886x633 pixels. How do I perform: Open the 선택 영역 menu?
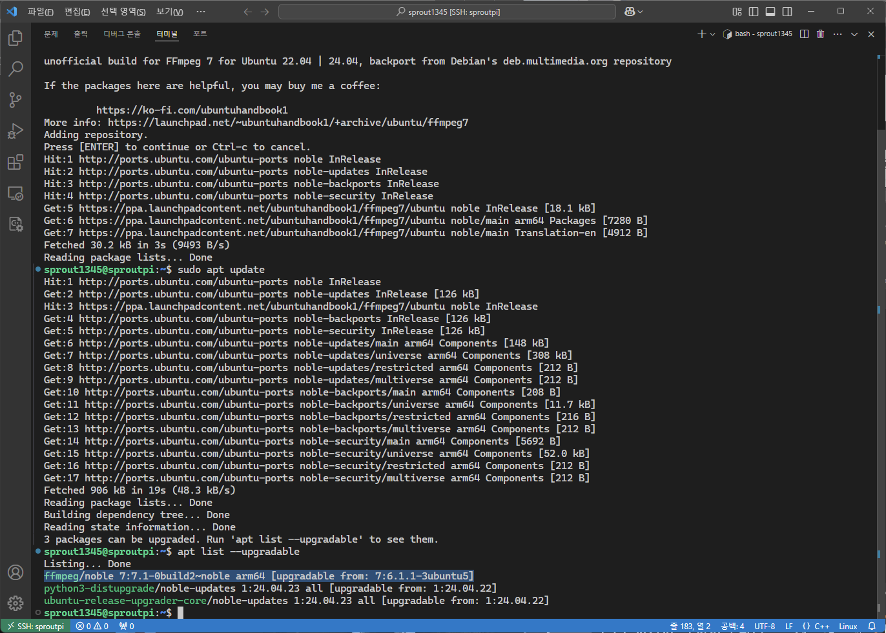click(x=123, y=12)
